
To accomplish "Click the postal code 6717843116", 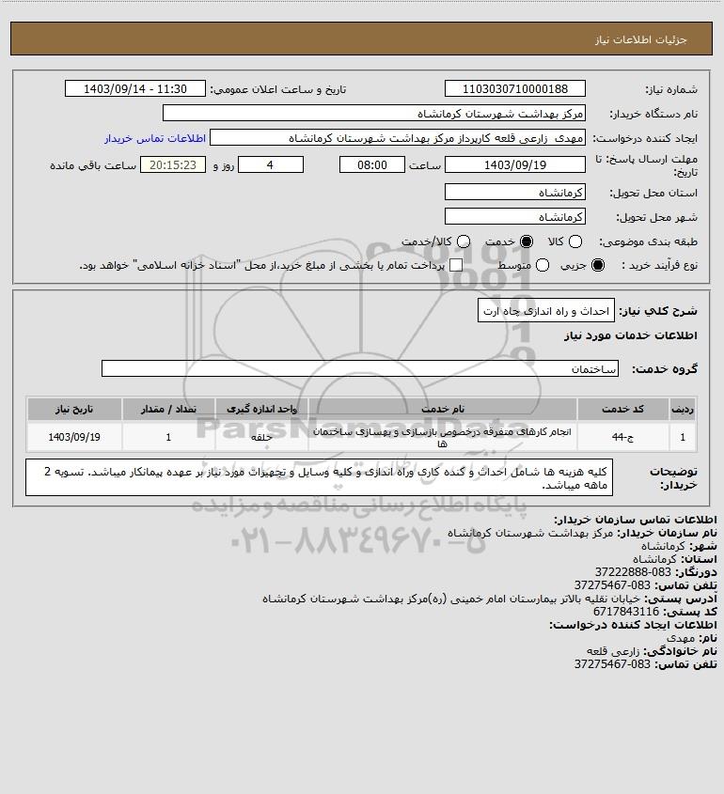I will click(x=626, y=612).
